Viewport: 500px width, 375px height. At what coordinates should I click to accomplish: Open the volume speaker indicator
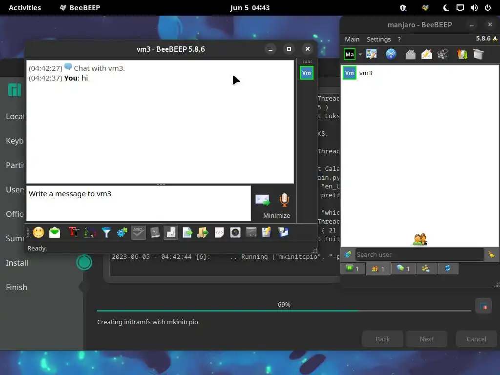pos(474,8)
